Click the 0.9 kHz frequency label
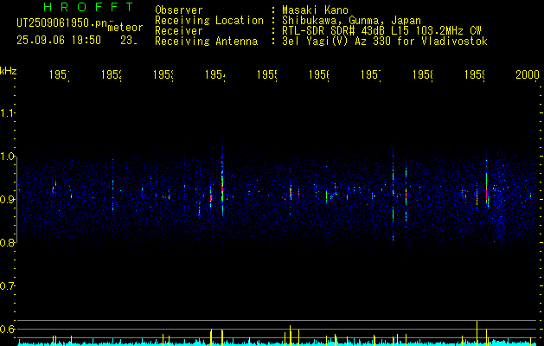The height and width of the screenshot is (346, 544). pyautogui.click(x=7, y=199)
